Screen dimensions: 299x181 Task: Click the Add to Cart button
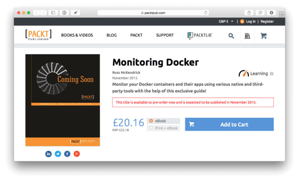(x=229, y=125)
